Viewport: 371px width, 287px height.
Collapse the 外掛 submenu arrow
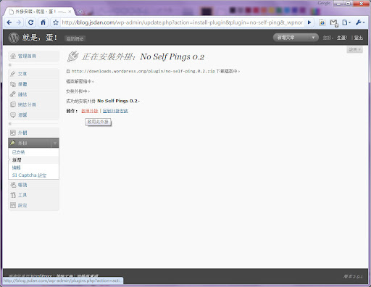tap(55, 143)
